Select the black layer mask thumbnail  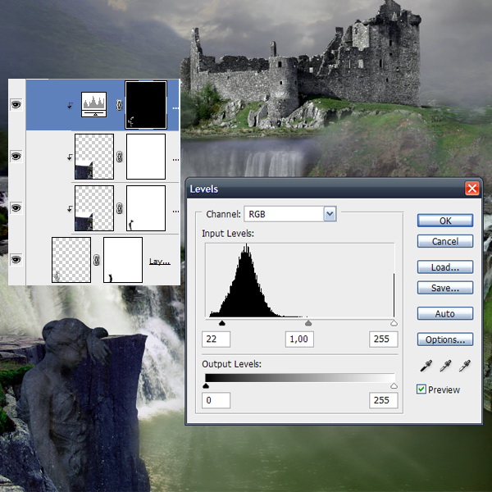(146, 104)
